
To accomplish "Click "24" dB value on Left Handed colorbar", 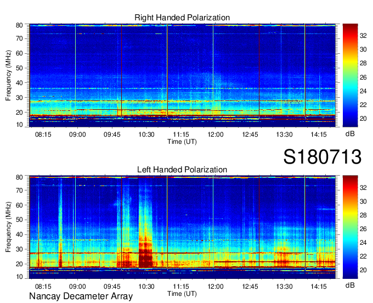I will pos(363,243).
